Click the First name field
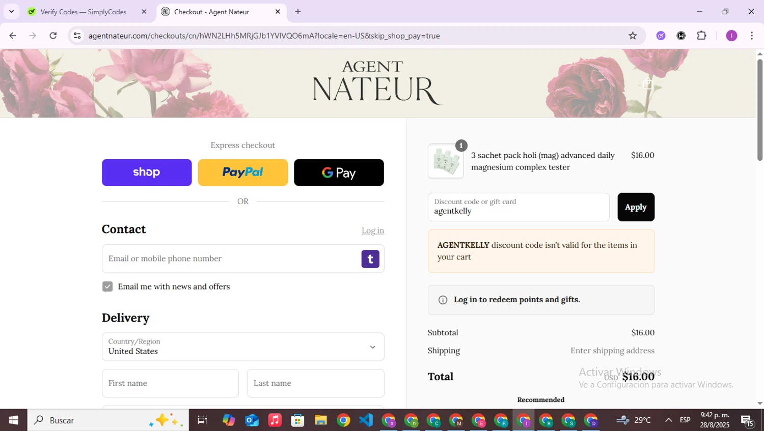The image size is (764, 431). coord(170,383)
